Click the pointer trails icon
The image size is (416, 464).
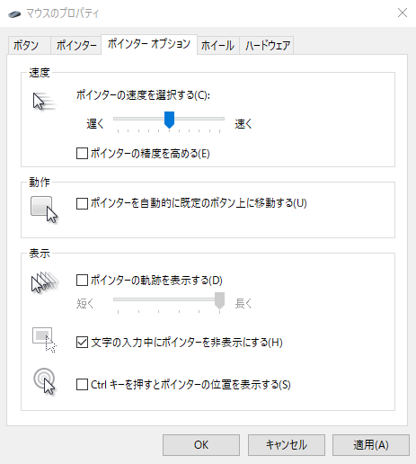point(45,282)
